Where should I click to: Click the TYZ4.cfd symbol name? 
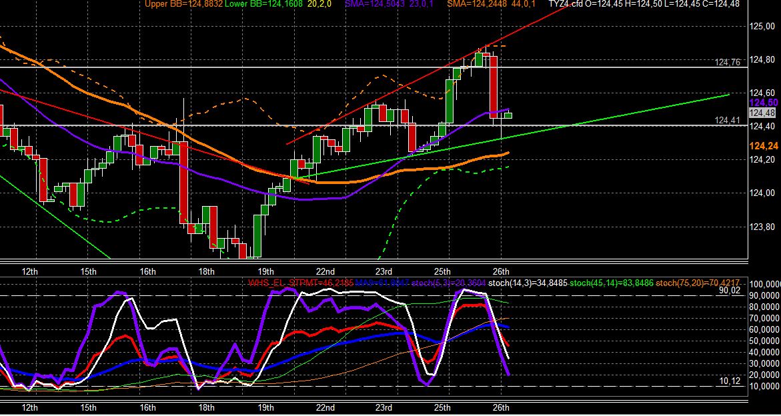(565, 4)
